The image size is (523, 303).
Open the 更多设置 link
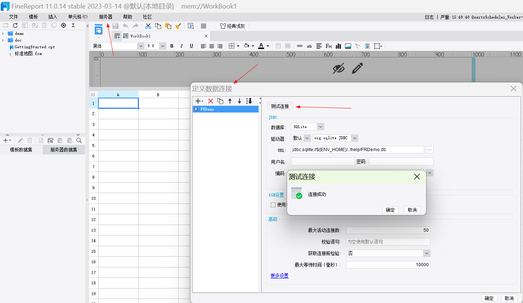[280, 276]
